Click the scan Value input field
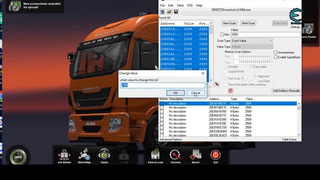The height and width of the screenshot is (180, 320). pos(265,34)
